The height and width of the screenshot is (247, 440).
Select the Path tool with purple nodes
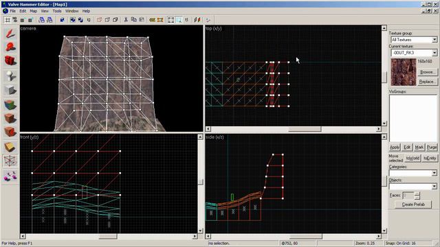coord(10,176)
